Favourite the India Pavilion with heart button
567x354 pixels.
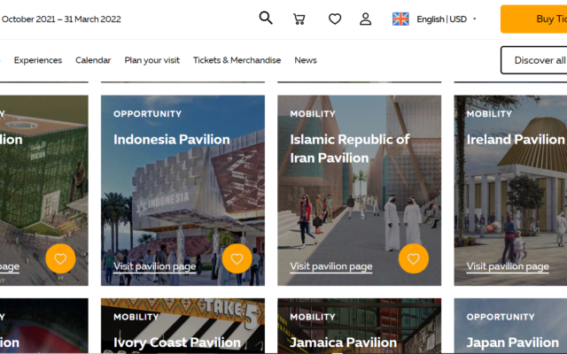click(60, 258)
